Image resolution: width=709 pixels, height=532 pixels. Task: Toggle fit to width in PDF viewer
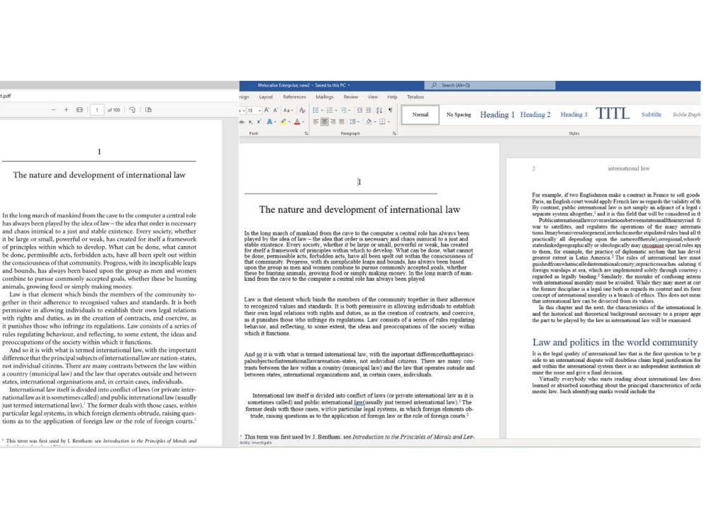pyautogui.click(x=79, y=110)
